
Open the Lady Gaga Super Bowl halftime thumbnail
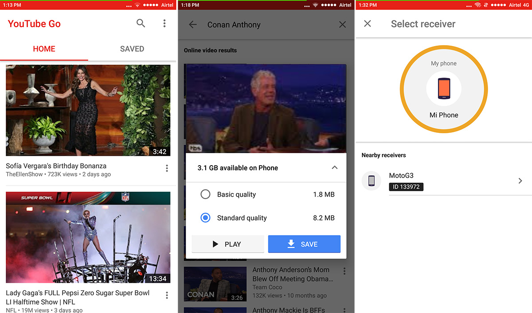(x=88, y=237)
